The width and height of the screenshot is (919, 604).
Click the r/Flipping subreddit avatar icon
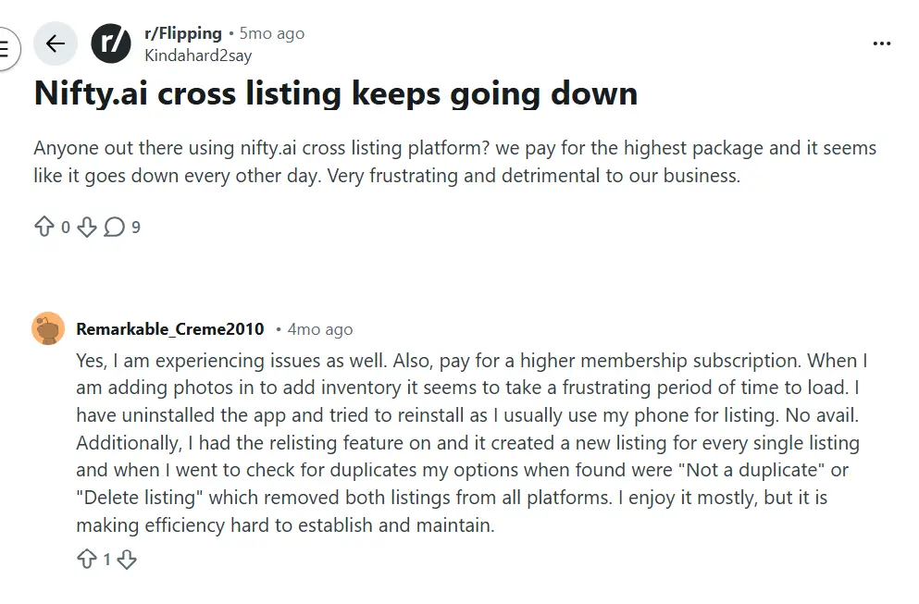click(111, 43)
